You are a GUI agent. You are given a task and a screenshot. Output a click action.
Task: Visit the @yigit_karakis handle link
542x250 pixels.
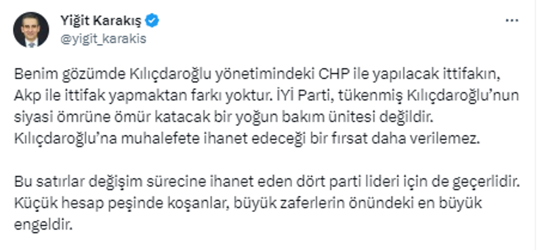click(104, 39)
